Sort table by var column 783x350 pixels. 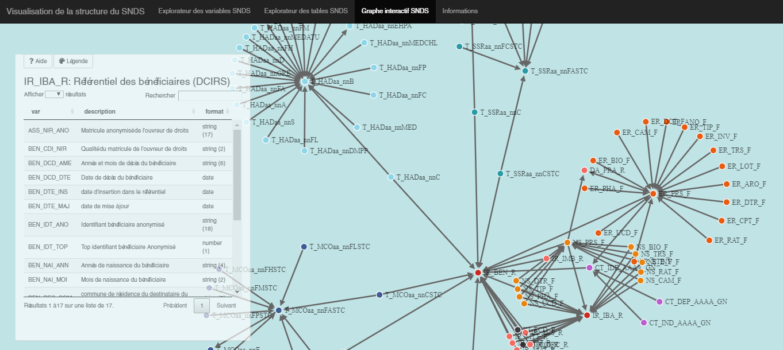[49, 111]
